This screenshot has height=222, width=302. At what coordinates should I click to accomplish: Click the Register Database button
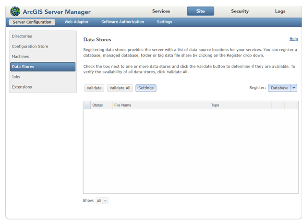pyautogui.click(x=279, y=88)
